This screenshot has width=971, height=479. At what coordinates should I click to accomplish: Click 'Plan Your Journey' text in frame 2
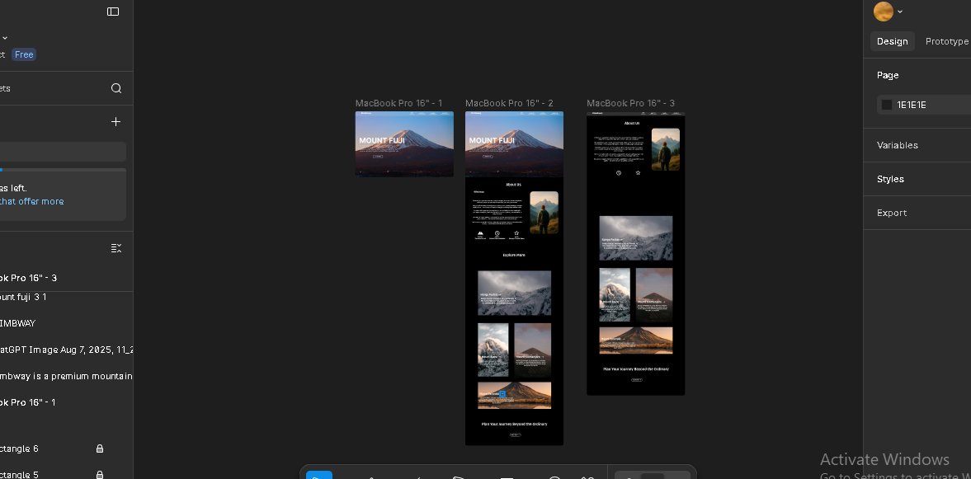[514, 424]
